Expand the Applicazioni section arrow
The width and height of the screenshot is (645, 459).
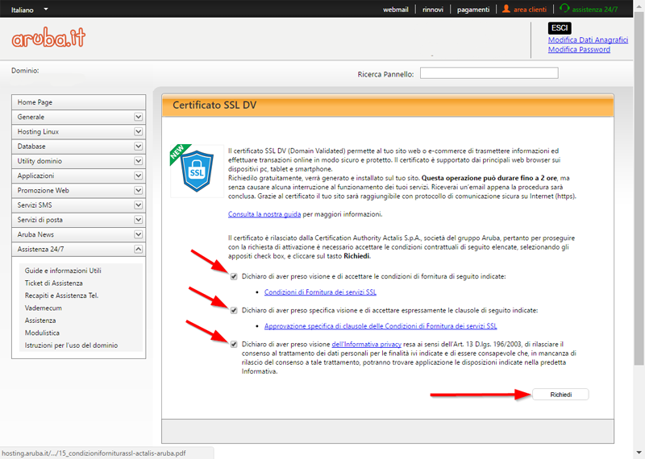138,176
